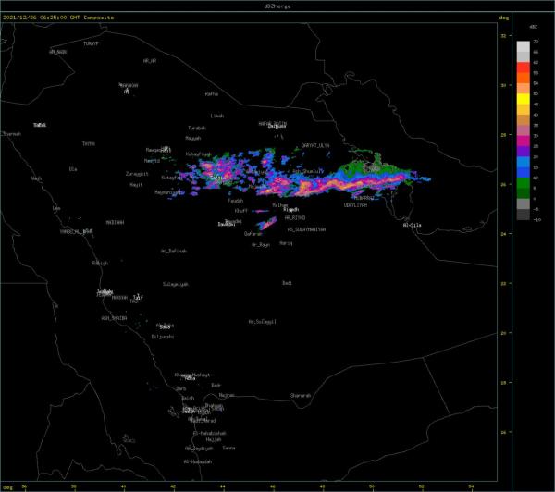The width and height of the screenshot is (555, 492).
Task: Click the Al-Hudaydah label
Action: (198, 461)
